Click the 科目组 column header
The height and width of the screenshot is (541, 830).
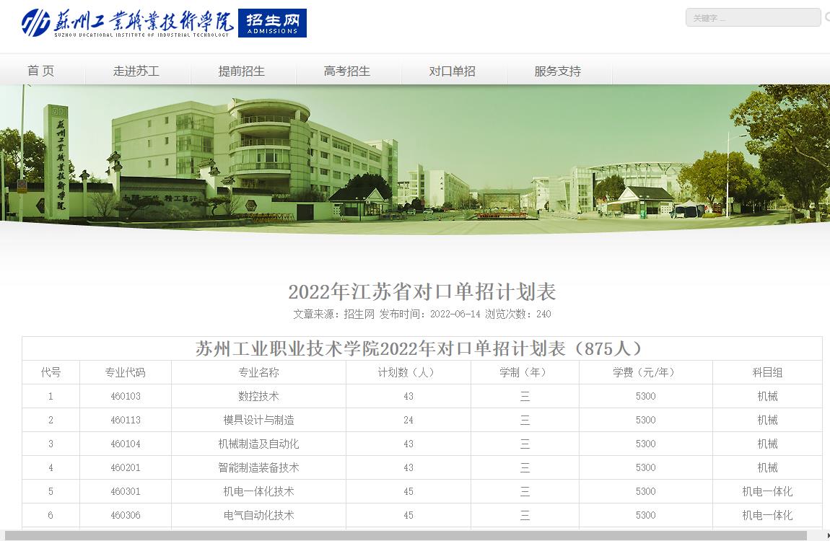click(x=767, y=372)
